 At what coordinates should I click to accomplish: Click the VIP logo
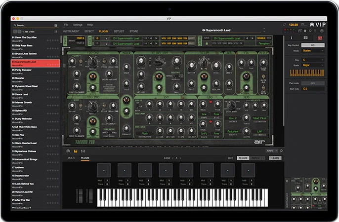[x=318, y=25]
